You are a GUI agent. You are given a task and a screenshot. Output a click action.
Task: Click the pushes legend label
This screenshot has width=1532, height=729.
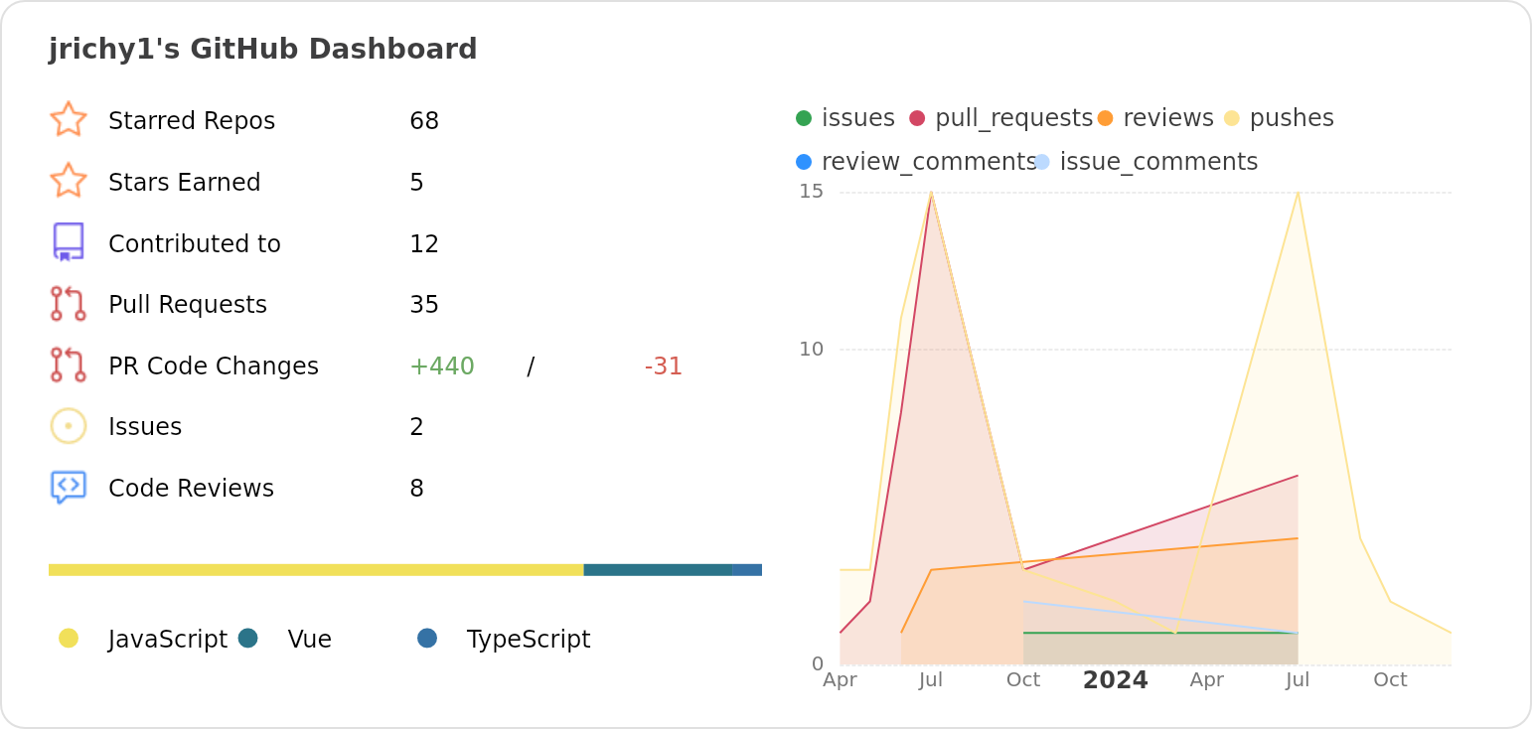click(x=1292, y=118)
